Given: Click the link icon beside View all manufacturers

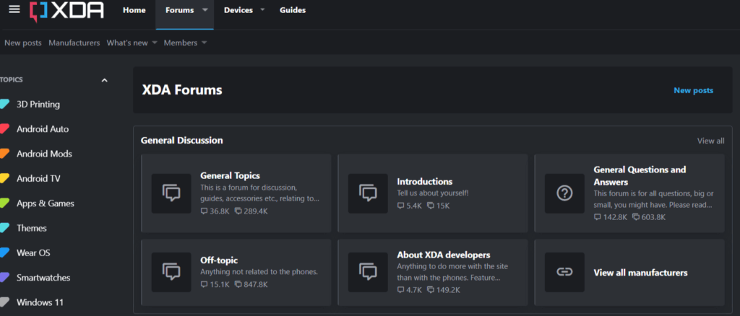Looking at the screenshot, I should click(564, 272).
